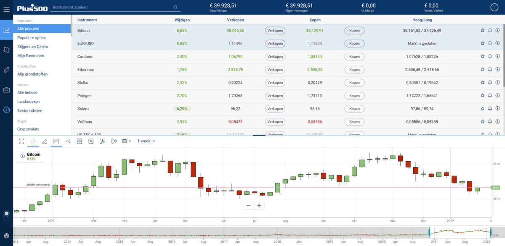Viewport: 505px width, 246px height.
Task: Open the 1 week interval dropdown
Action: pyautogui.click(x=146, y=141)
